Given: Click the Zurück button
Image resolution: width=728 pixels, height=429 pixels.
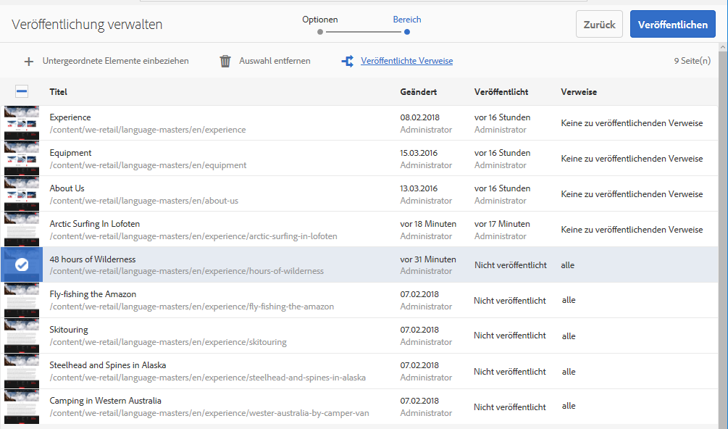Looking at the screenshot, I should pos(599,25).
